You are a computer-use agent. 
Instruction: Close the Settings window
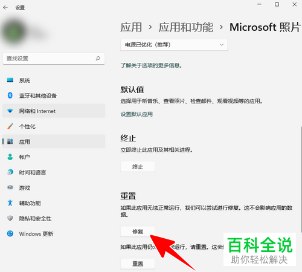294,4
